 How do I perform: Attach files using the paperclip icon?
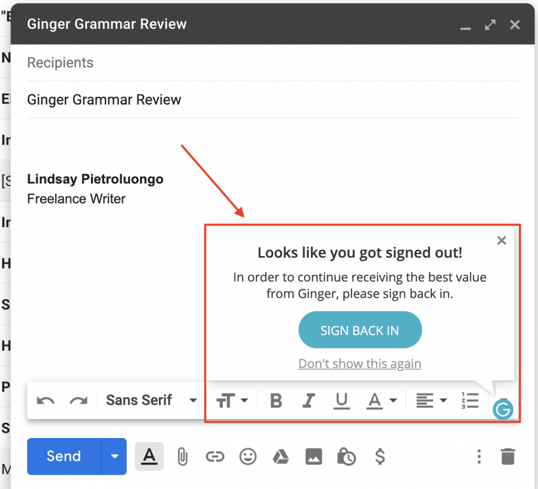pyautogui.click(x=182, y=456)
